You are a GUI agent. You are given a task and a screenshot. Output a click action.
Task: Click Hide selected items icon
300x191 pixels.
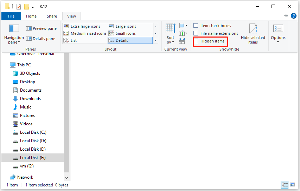point(253,29)
